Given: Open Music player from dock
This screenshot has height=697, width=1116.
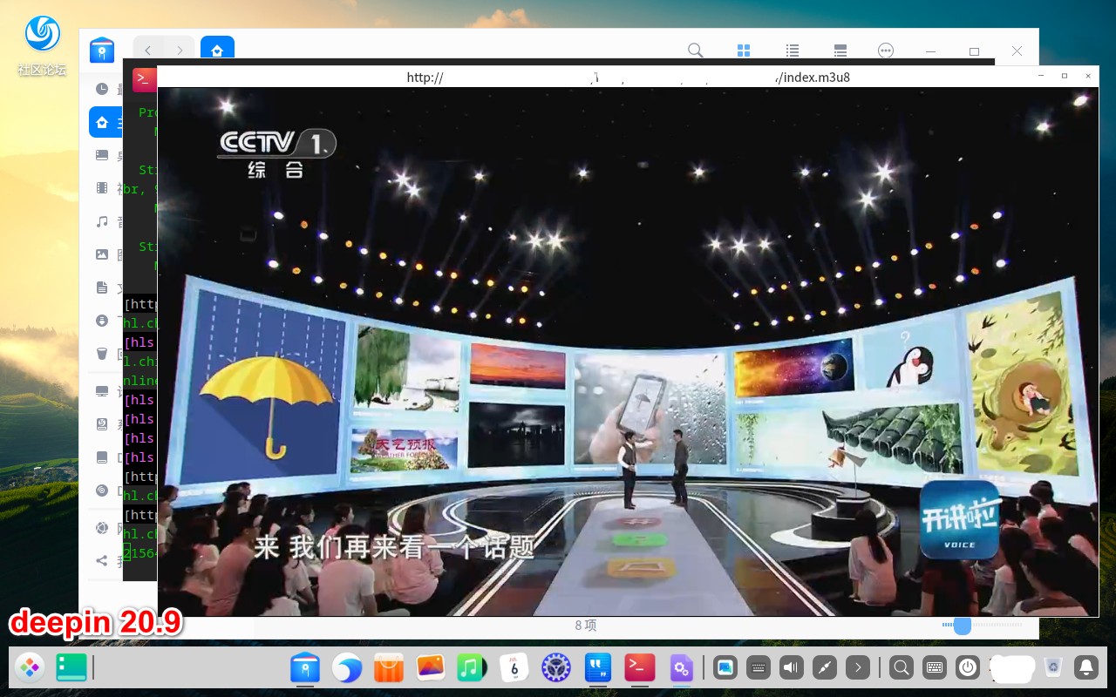Looking at the screenshot, I should [x=472, y=668].
